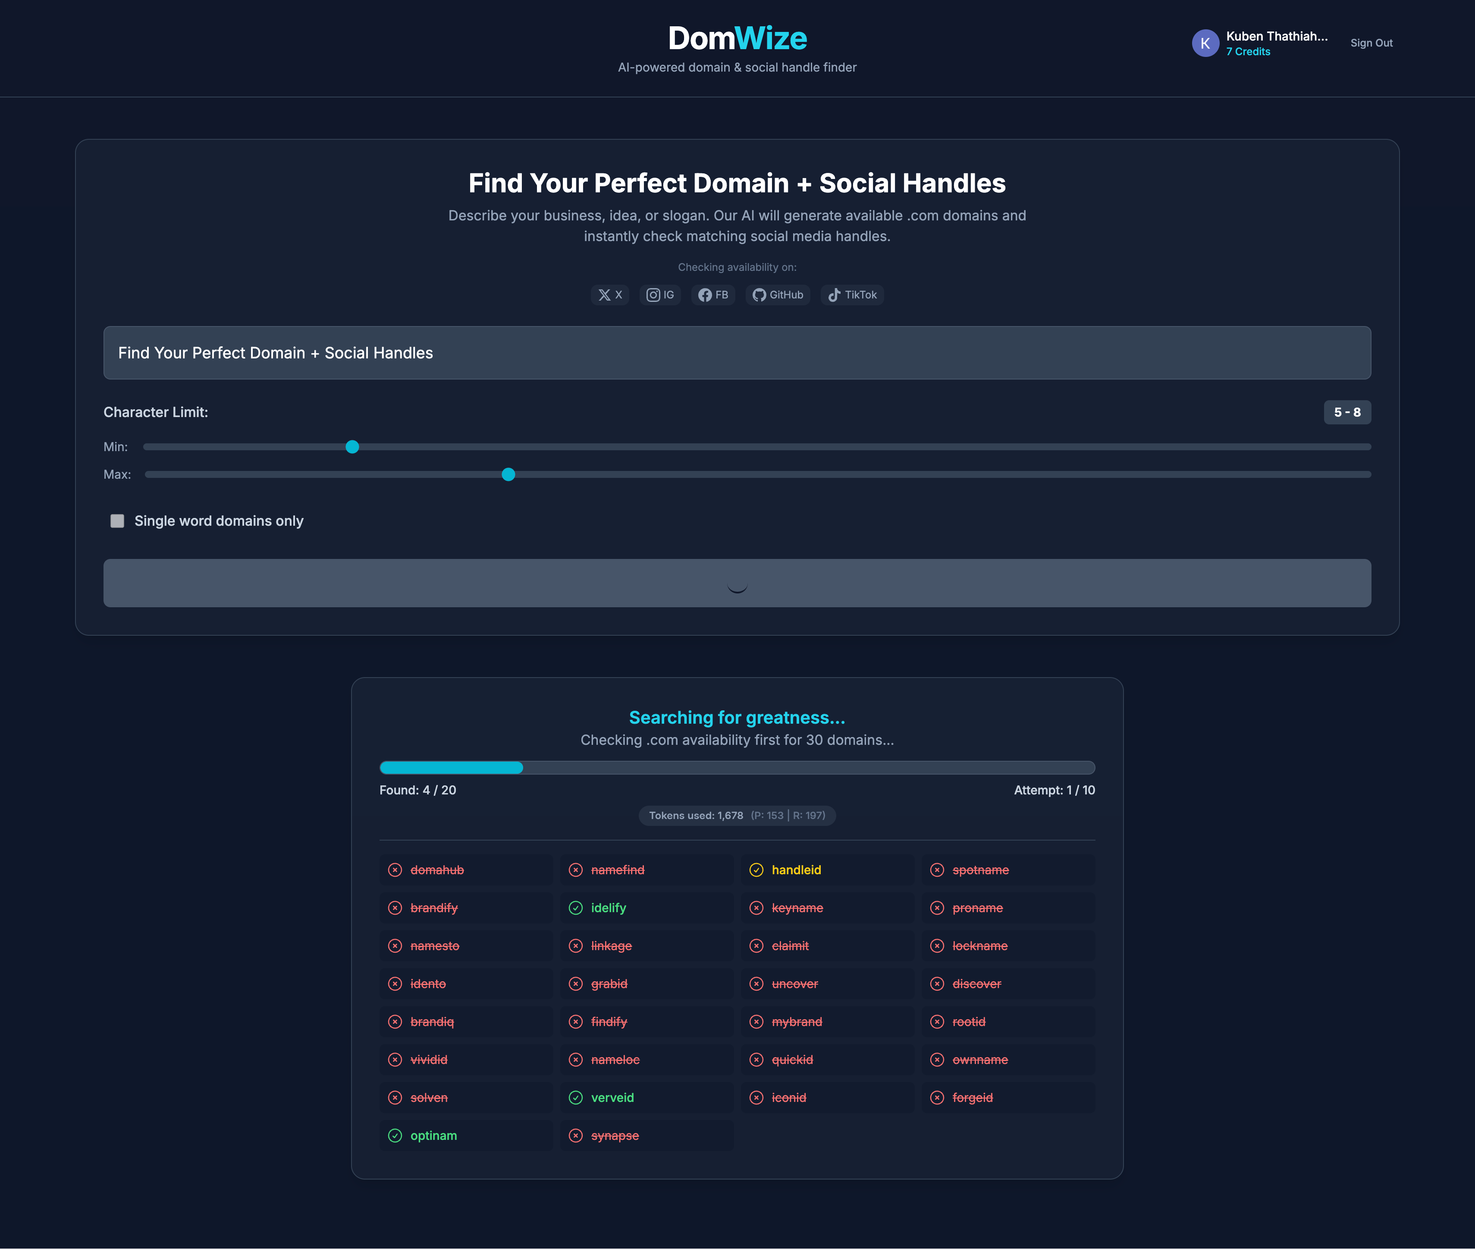Click the taken icon beside grabid
The height and width of the screenshot is (1249, 1475).
[576, 984]
